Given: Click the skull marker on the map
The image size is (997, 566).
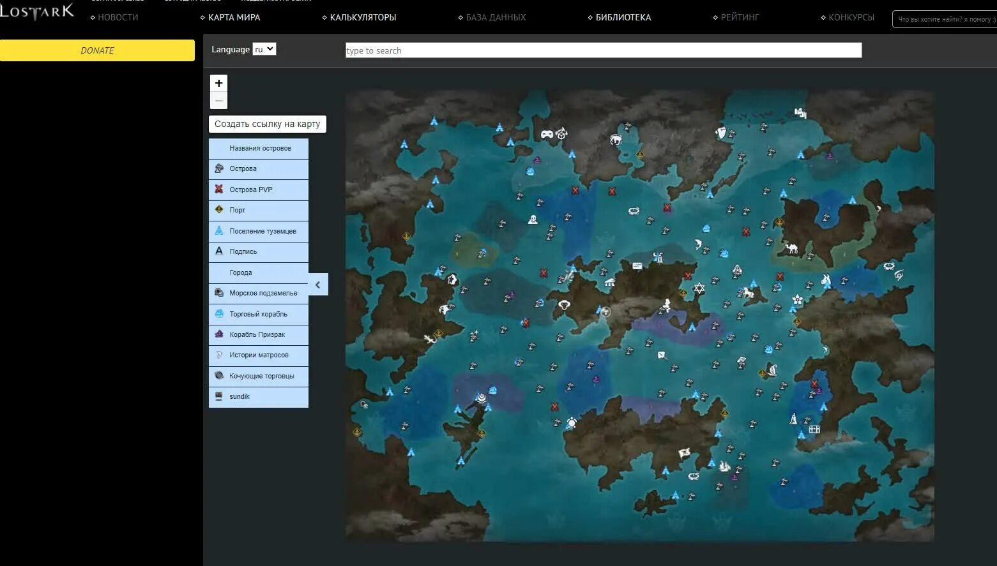Looking at the screenshot, I should pos(533,220).
